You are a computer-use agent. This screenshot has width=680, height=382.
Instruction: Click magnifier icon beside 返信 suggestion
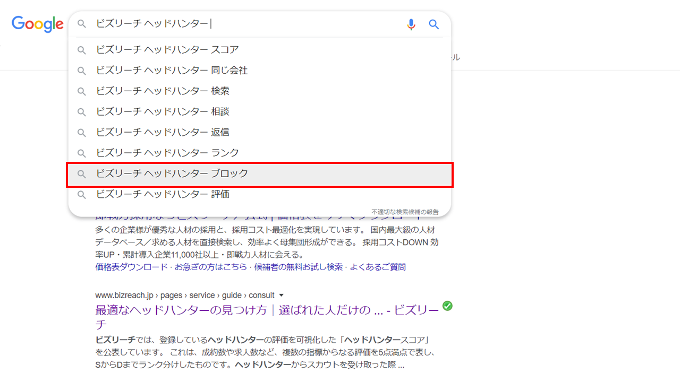pyautogui.click(x=82, y=133)
